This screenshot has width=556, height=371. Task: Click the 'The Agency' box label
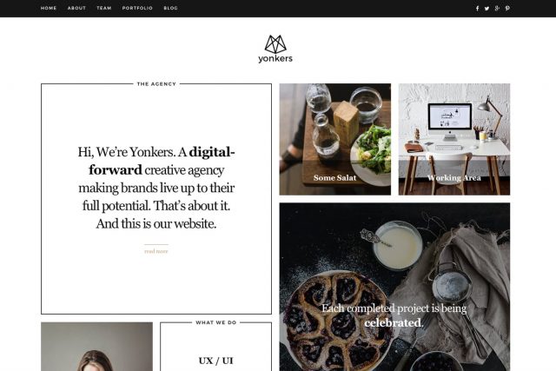(156, 84)
